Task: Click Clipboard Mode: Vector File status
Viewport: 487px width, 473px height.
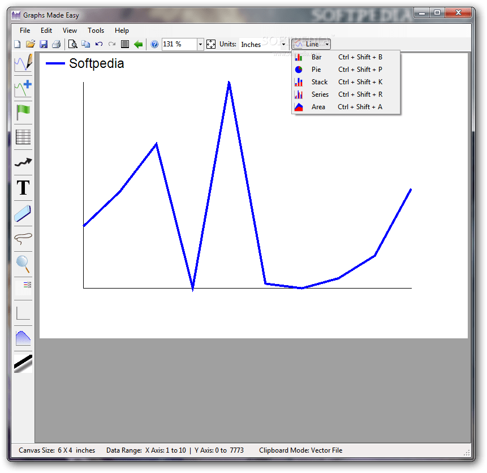Action: [x=301, y=450]
